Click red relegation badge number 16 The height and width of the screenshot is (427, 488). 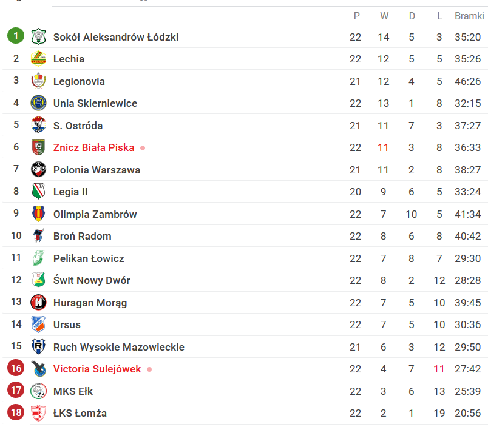tap(16, 368)
